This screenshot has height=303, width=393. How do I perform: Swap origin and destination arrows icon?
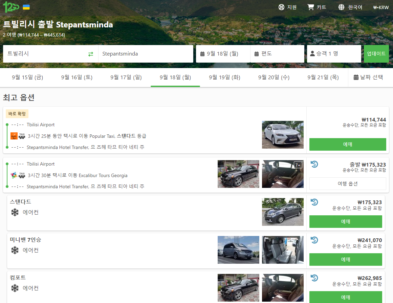(x=91, y=54)
